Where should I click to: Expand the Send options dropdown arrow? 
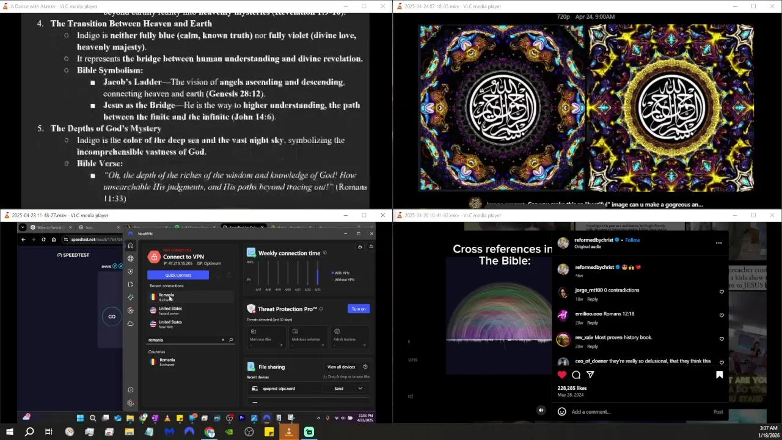click(x=360, y=389)
